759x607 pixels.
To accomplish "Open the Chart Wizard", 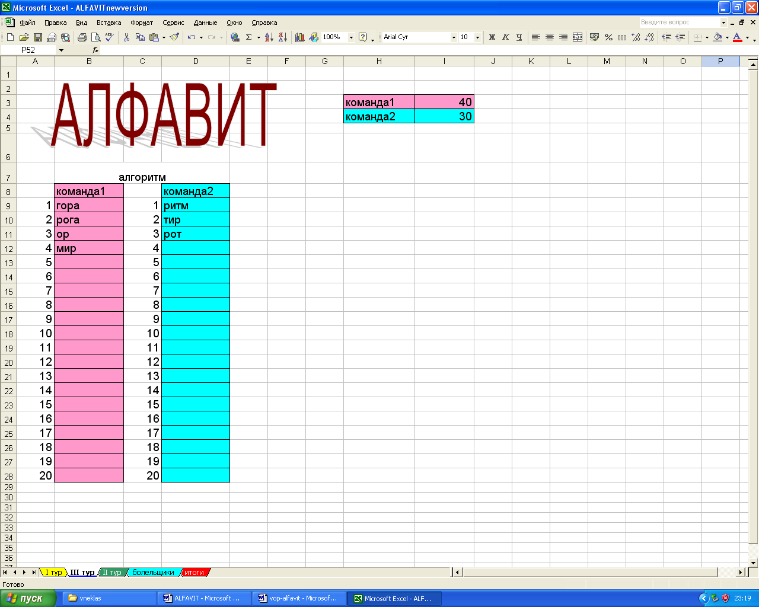I will click(300, 37).
